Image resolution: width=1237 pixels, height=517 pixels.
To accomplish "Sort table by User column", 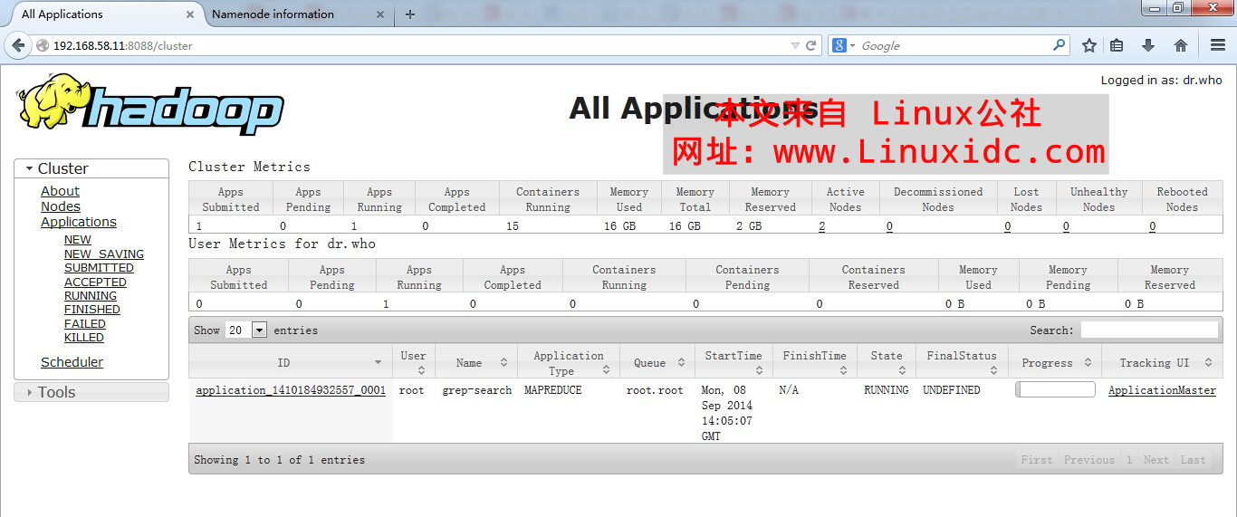I will (x=414, y=363).
